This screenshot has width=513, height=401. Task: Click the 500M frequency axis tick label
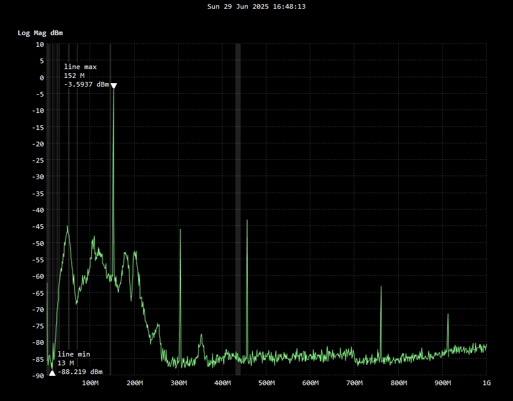coord(266,383)
